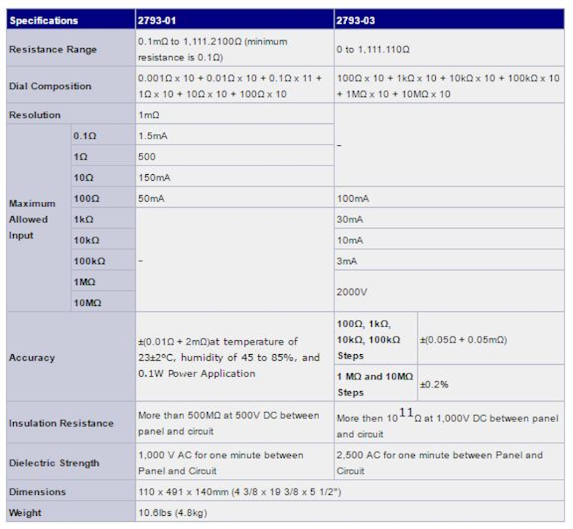Select the 50mA value cell
573x529 pixels.
point(151,199)
